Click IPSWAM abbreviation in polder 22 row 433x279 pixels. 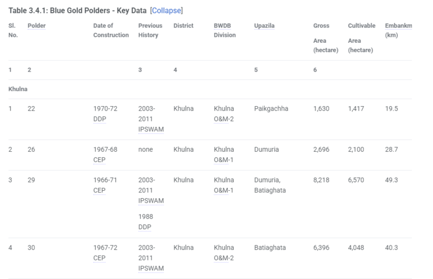(151, 129)
